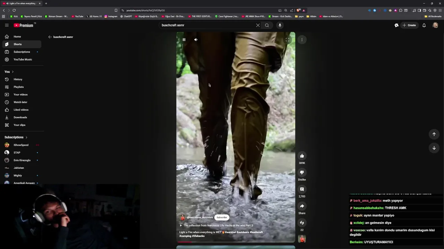
Task: Open the browser extensions puzzle icon
Action: click(x=401, y=10)
